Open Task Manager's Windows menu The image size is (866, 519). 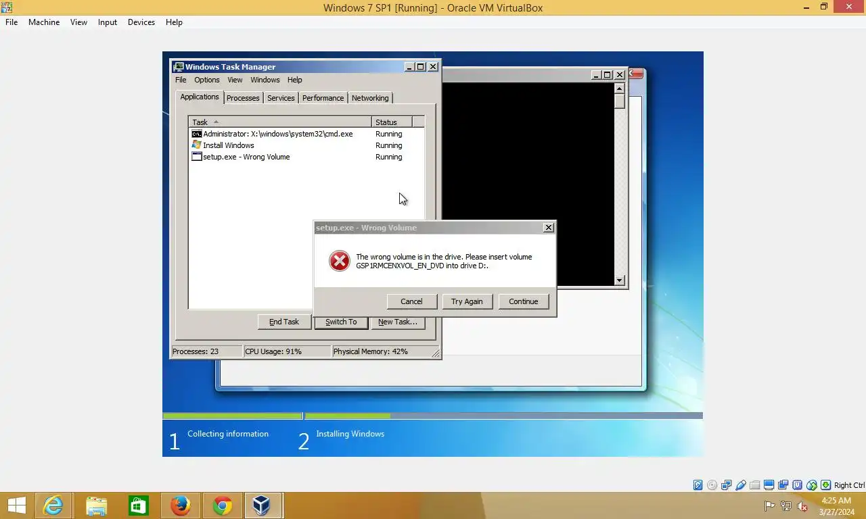[265, 80]
